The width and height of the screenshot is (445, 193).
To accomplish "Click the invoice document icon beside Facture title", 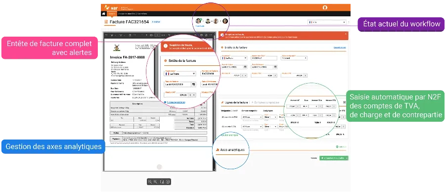I will click(x=106, y=22).
